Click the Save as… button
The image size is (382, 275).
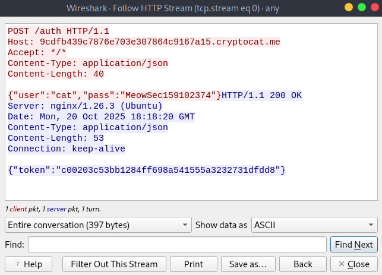248,264
